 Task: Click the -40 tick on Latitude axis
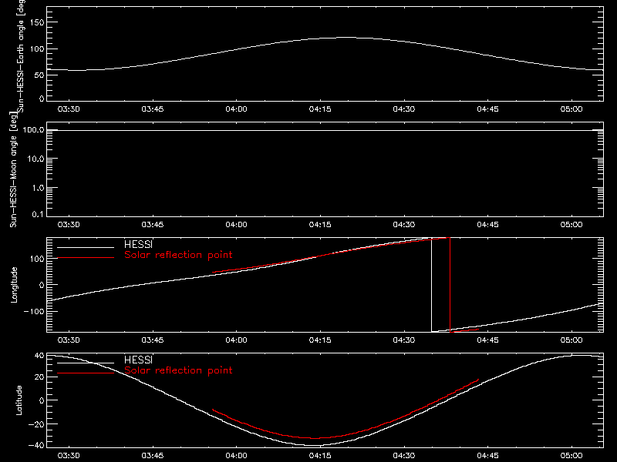(37, 446)
